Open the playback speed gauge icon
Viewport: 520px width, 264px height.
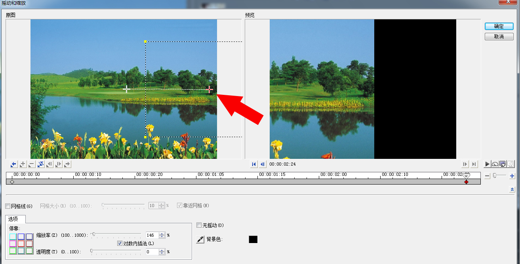click(x=495, y=164)
